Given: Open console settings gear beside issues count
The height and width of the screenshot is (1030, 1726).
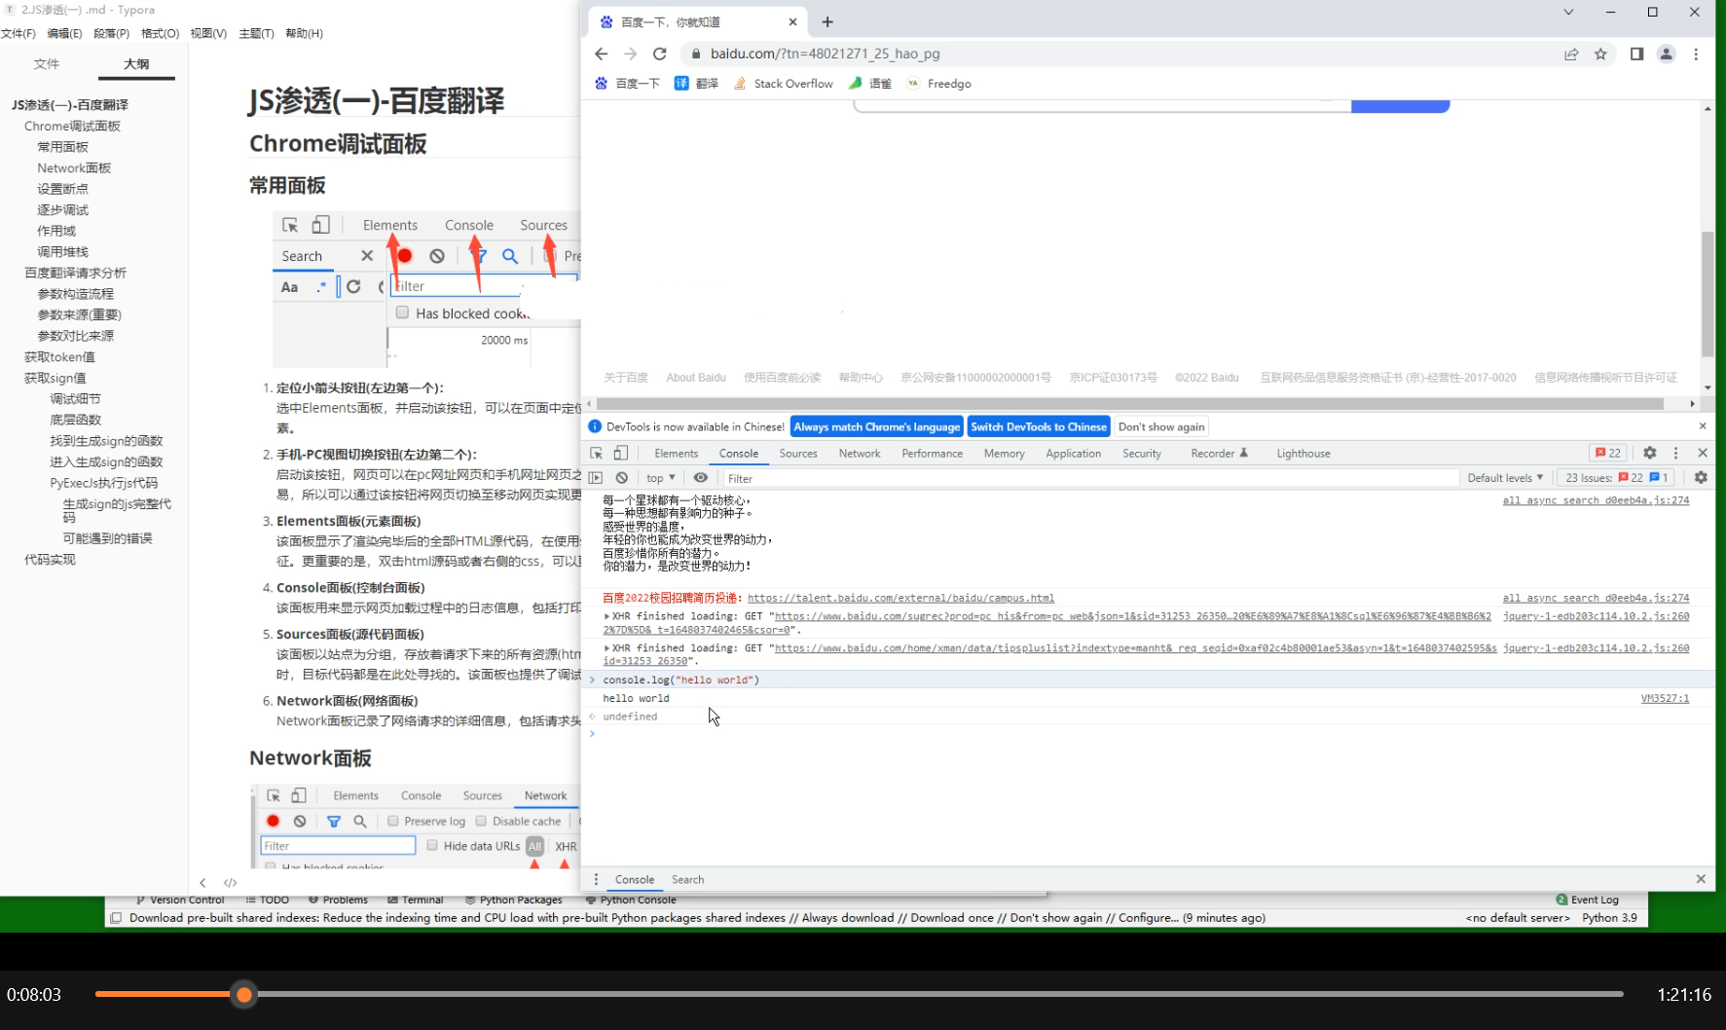Looking at the screenshot, I should [1701, 478].
